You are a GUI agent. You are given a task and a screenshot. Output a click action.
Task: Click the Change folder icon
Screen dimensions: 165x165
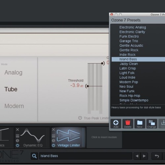tap(152, 124)
